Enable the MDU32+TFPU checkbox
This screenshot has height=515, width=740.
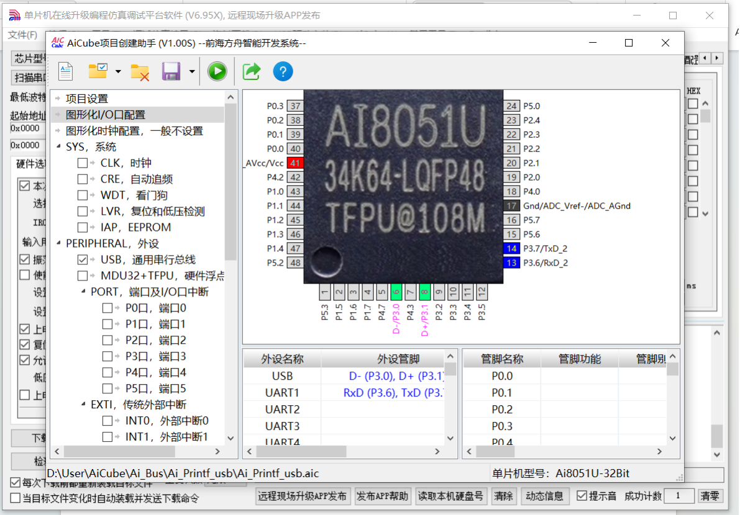pyautogui.click(x=83, y=275)
